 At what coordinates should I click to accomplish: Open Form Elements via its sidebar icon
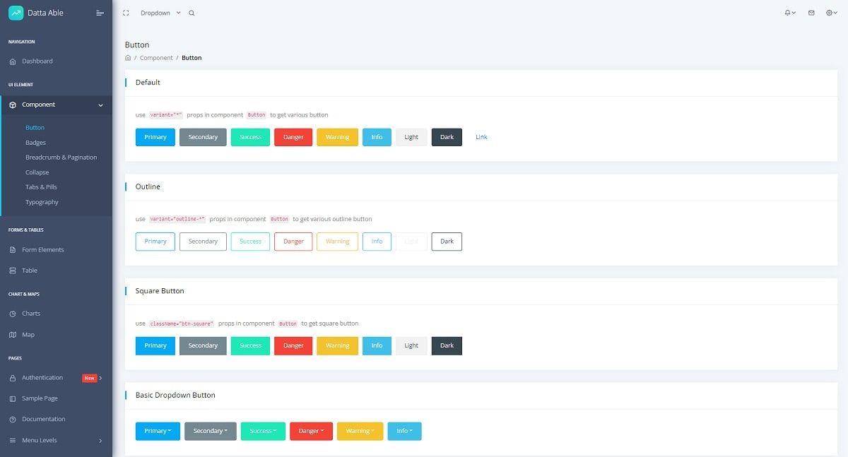pos(13,249)
